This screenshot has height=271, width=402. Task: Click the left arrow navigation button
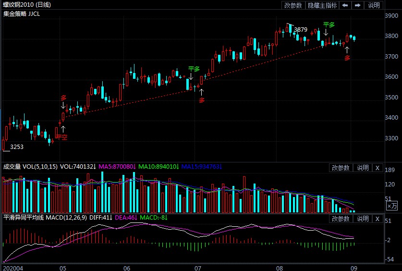point(345,5)
